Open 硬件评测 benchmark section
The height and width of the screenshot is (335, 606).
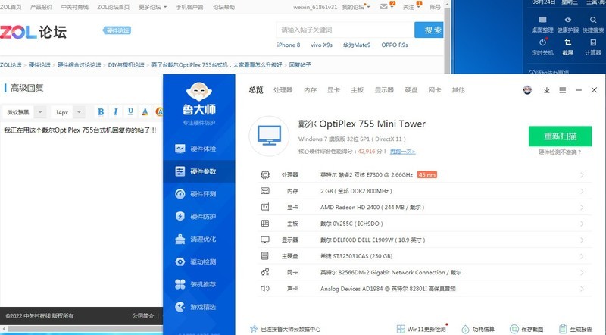point(198,194)
